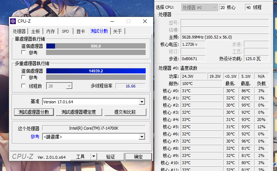Open the dropdown arrow next to 工具

[94, 157]
